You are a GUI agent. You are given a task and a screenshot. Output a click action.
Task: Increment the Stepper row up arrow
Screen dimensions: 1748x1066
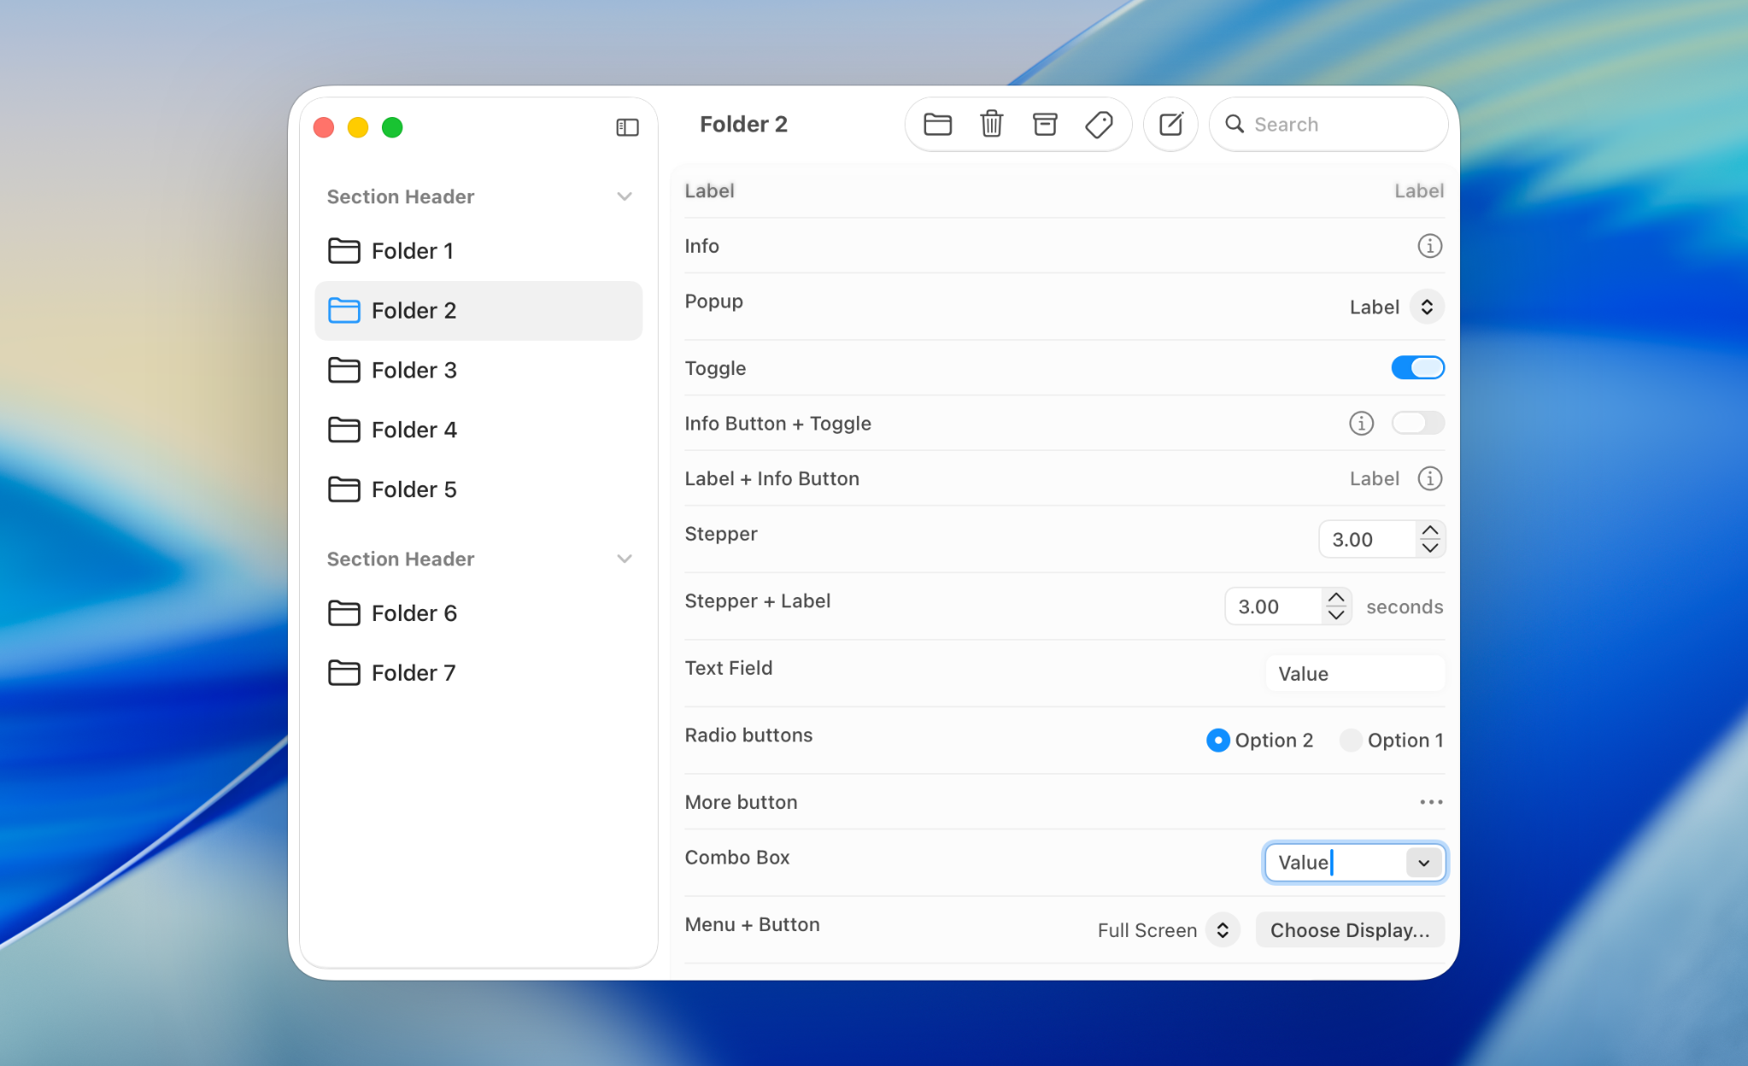pyautogui.click(x=1429, y=530)
